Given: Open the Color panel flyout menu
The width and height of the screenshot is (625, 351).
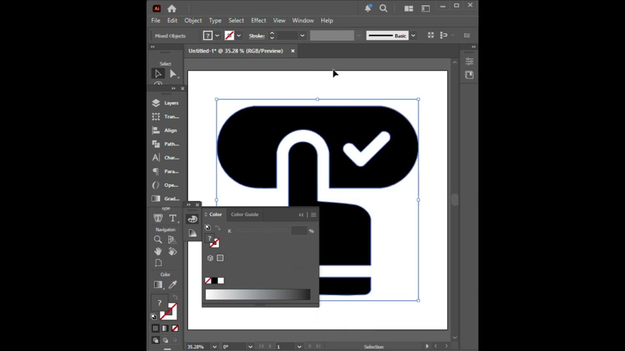Looking at the screenshot, I should pos(313,214).
